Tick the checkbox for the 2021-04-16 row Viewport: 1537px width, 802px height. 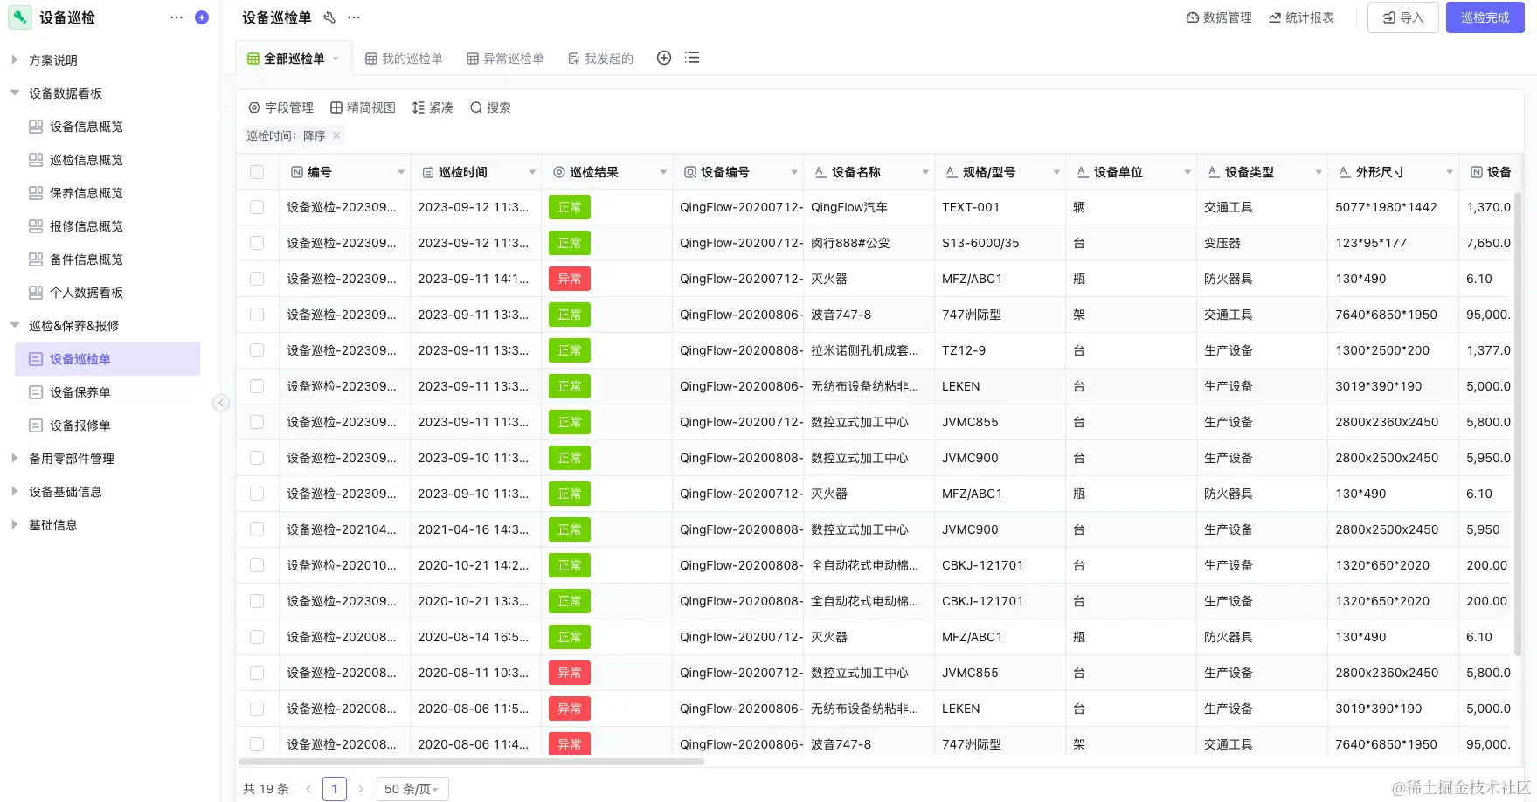pos(257,529)
